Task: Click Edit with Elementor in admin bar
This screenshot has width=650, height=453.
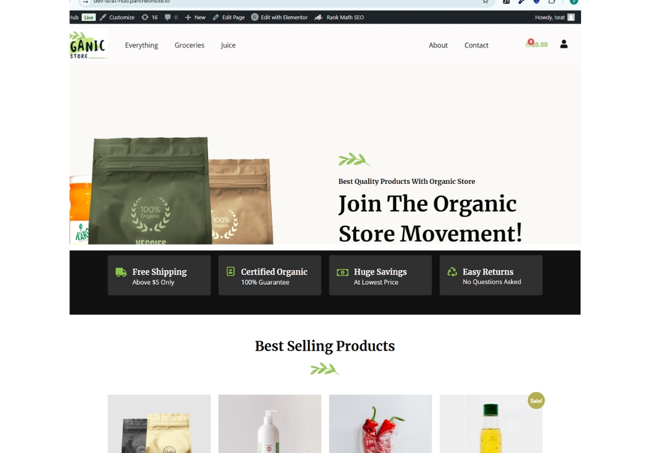Action: tap(280, 18)
